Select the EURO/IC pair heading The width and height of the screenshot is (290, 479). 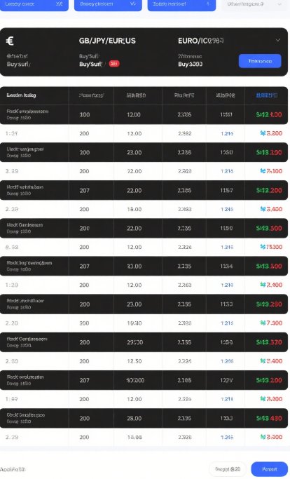[201, 41]
